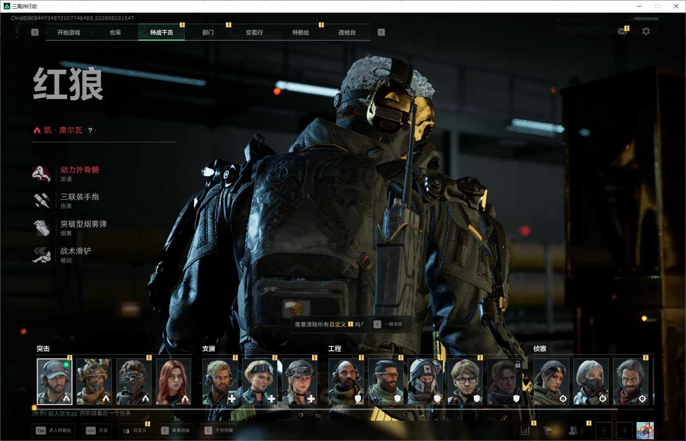Click the player avatar in bottom corner
Image resolution: width=686 pixels, height=441 pixels.
click(x=645, y=430)
